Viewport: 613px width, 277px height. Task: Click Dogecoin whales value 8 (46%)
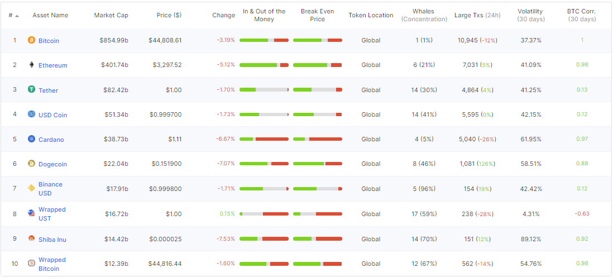(x=424, y=164)
